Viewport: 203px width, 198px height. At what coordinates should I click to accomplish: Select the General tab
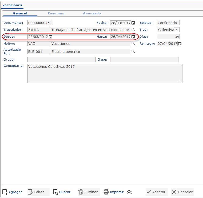(20, 13)
